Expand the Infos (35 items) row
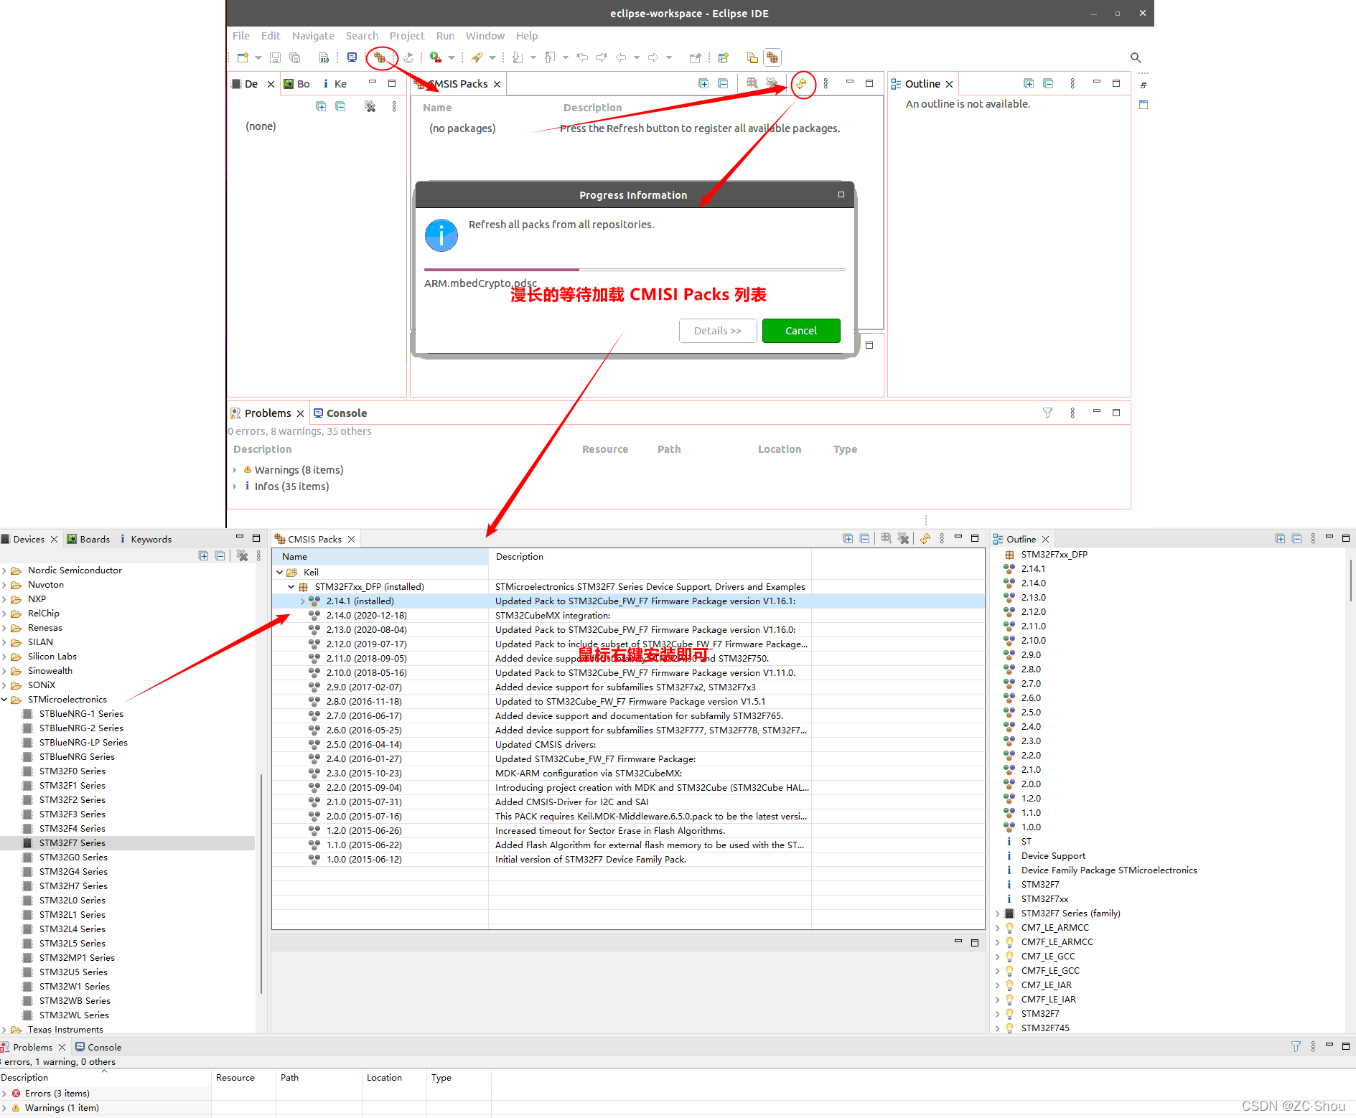 [x=235, y=487]
